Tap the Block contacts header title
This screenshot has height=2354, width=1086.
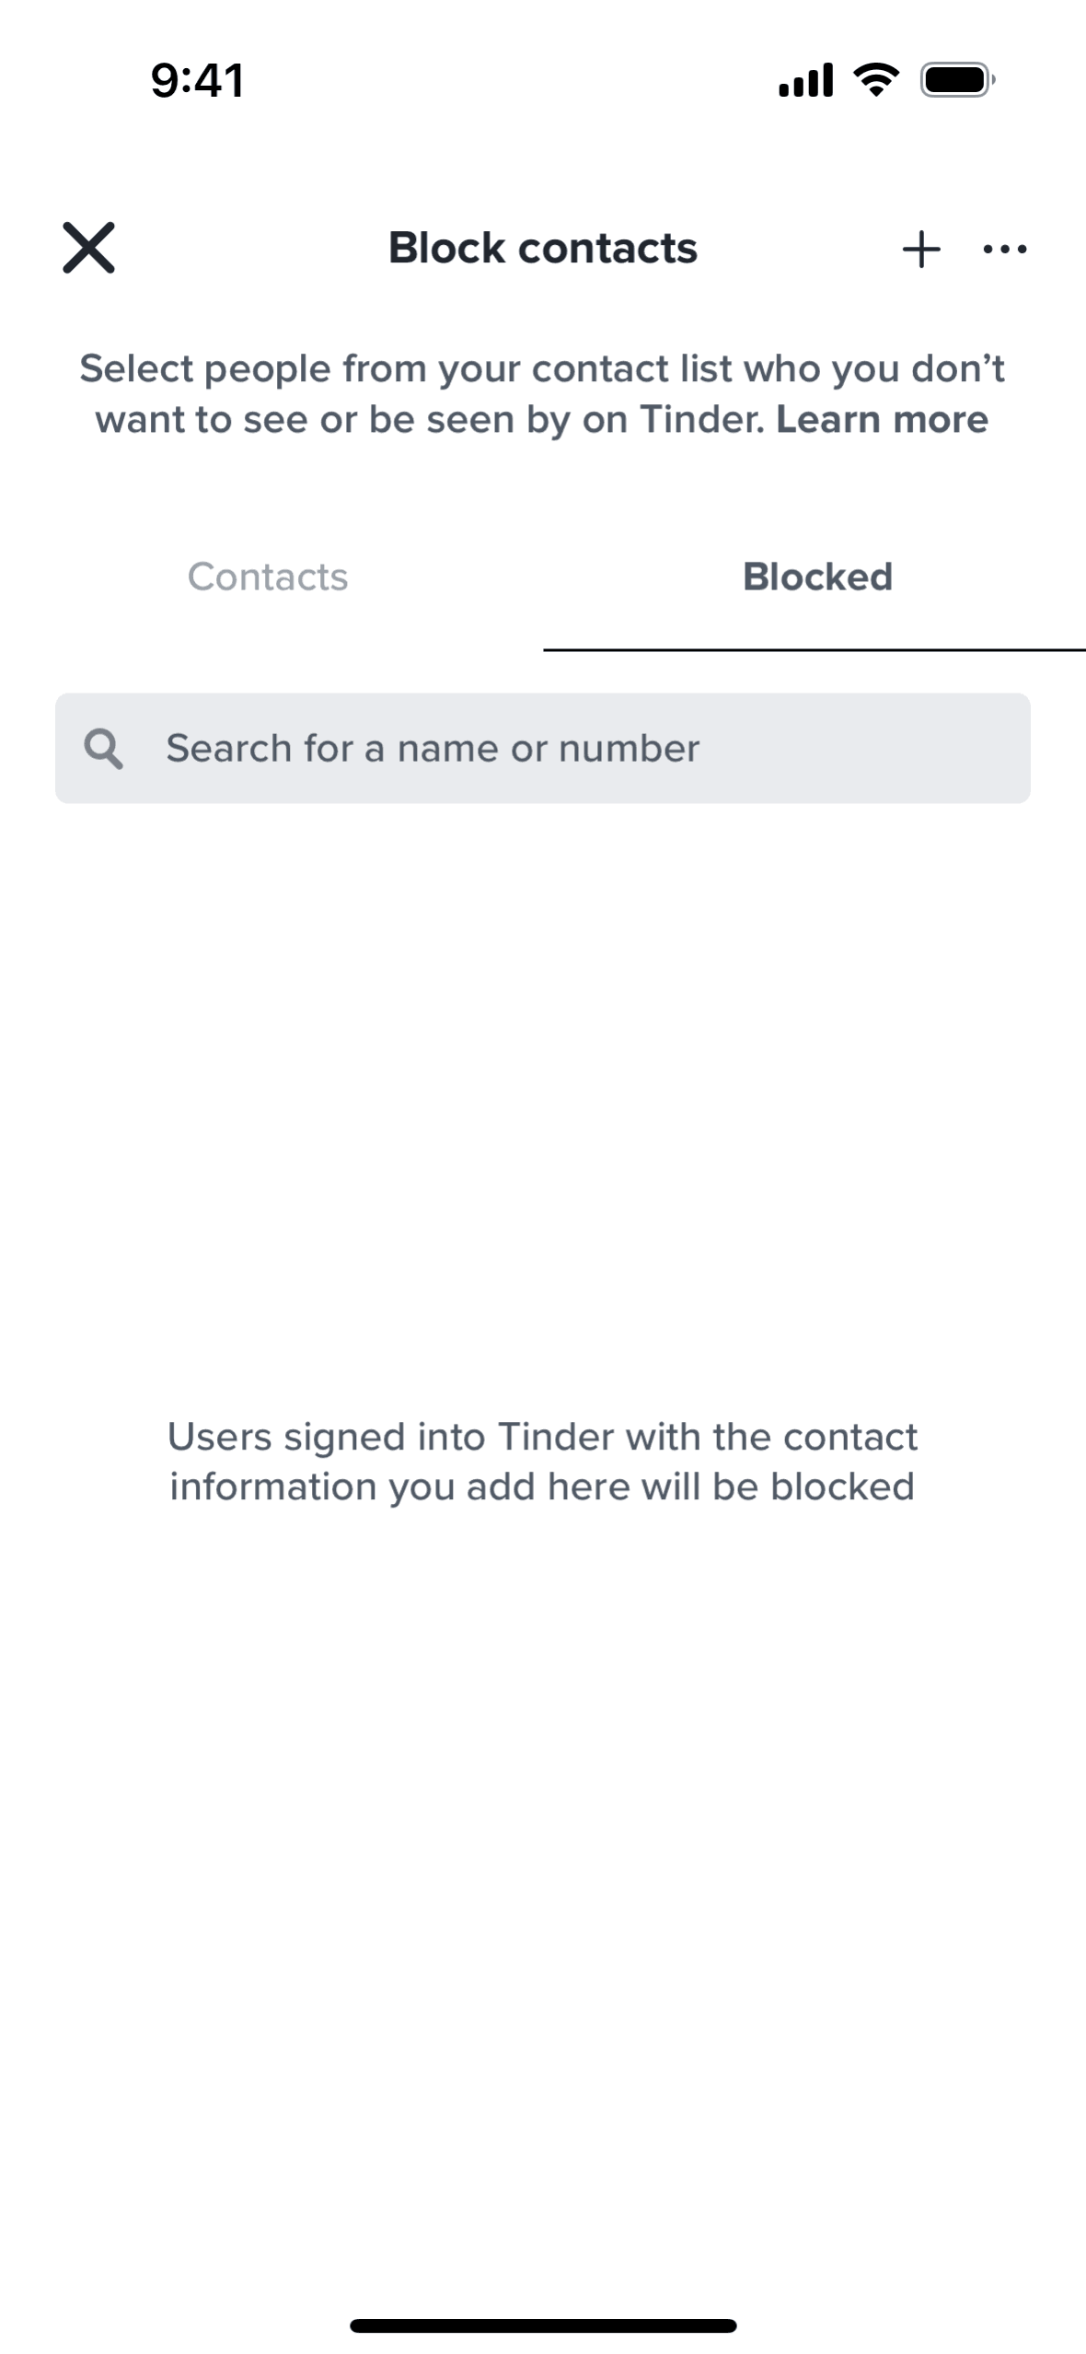coord(542,248)
